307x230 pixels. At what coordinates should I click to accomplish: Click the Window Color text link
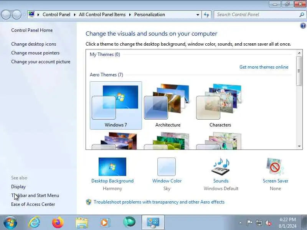[x=167, y=181]
